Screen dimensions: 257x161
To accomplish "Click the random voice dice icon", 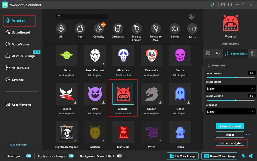I will [x=191, y=16].
